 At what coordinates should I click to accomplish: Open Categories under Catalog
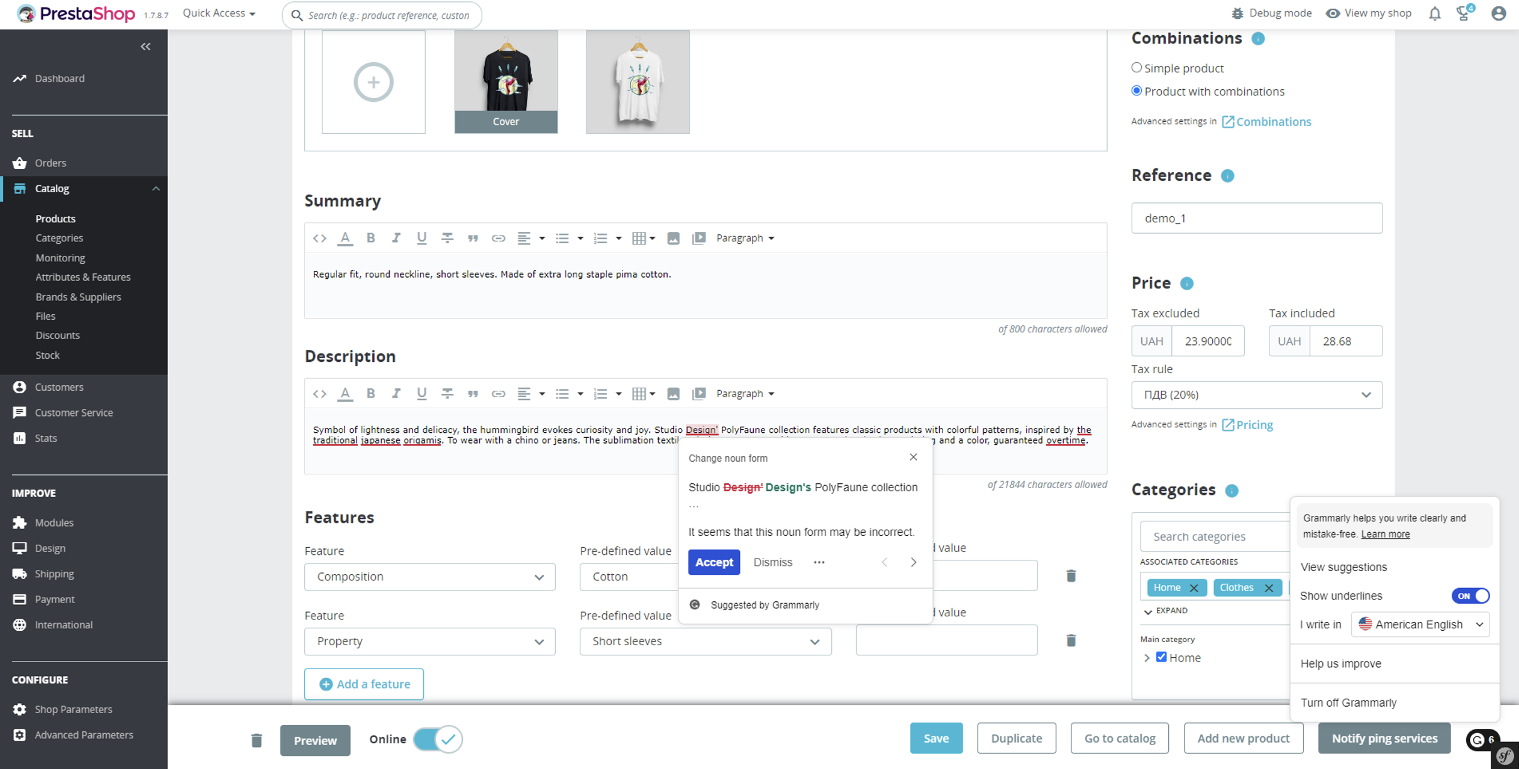coord(59,238)
